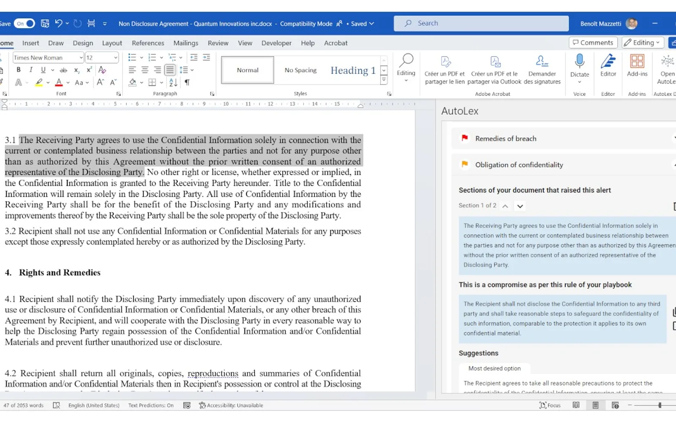This screenshot has width=676, height=422.
Task: Increase font size with A-up icon
Action: pos(100,82)
